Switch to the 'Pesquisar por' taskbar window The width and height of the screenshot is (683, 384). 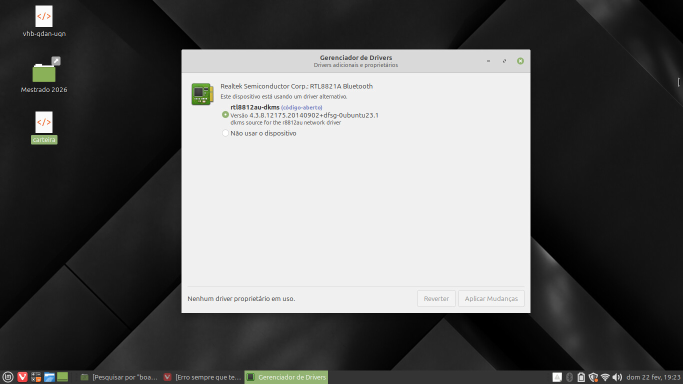119,377
